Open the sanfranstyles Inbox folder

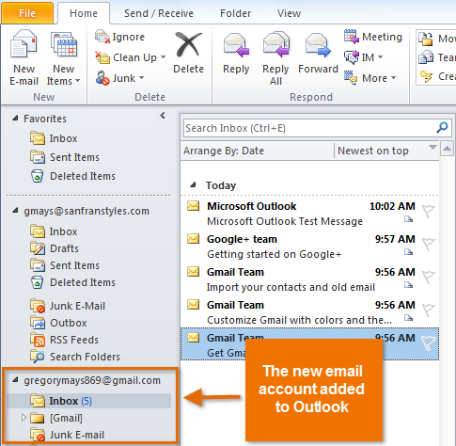54,231
